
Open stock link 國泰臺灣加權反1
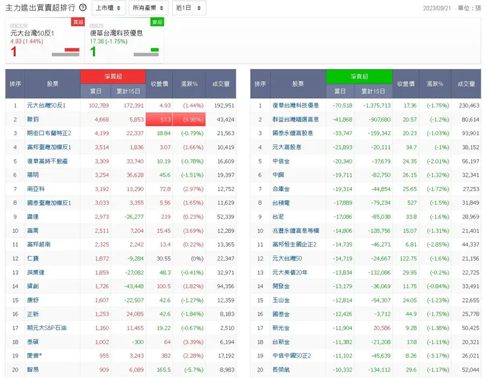[49, 203]
